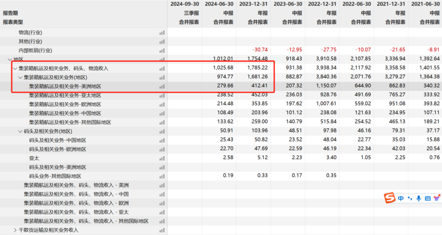
Task: Collapse 集装箱航运及相关业务、码头、物流收入 tree node
Action: pyautogui.click(x=15, y=69)
